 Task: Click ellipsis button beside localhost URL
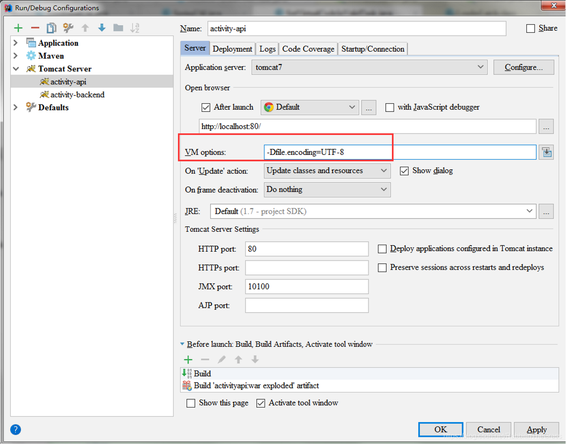pos(546,126)
